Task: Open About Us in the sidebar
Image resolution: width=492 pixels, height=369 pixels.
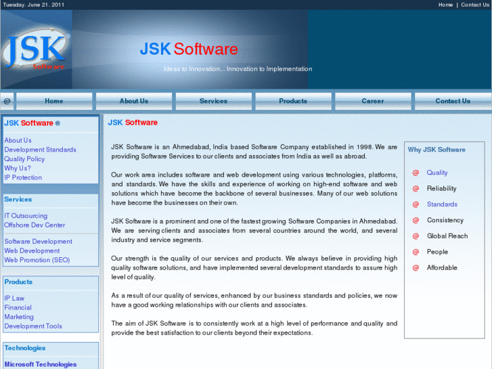Action: click(18, 140)
